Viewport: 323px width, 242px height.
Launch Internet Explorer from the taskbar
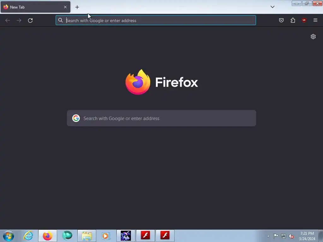(x=28, y=236)
